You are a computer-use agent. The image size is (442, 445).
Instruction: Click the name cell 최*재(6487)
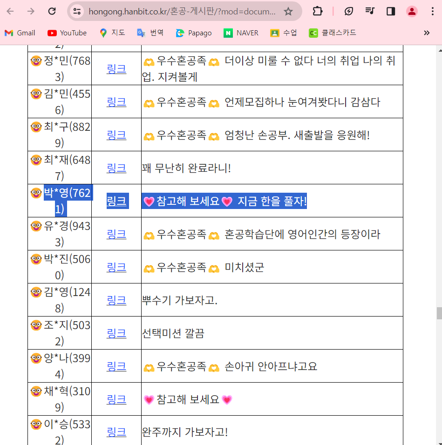[60, 168]
